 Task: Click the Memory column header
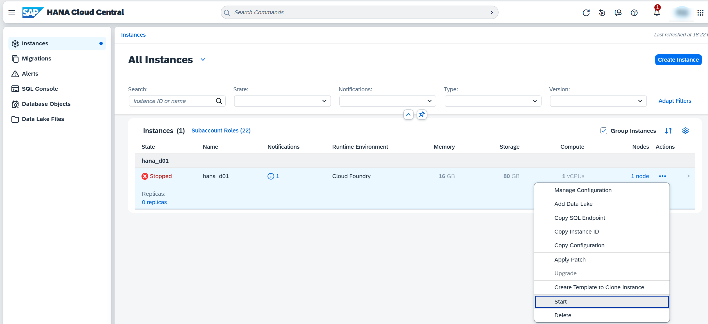coord(444,147)
